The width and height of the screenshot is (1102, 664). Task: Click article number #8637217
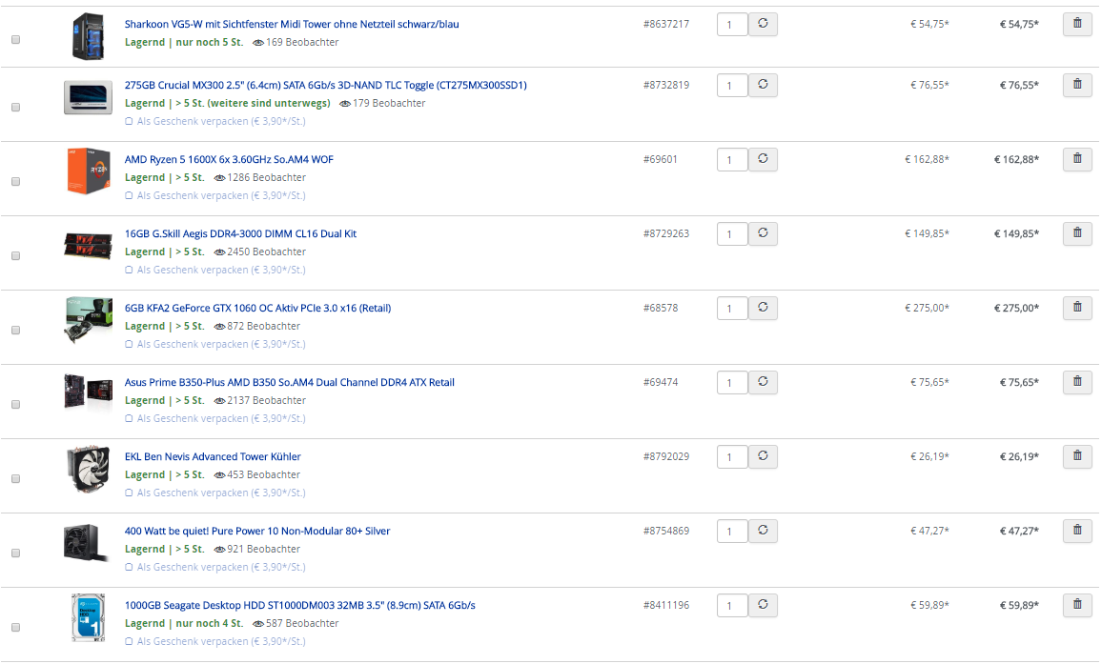[x=666, y=24]
